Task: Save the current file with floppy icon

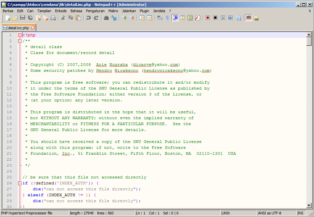Action: click(23, 18)
